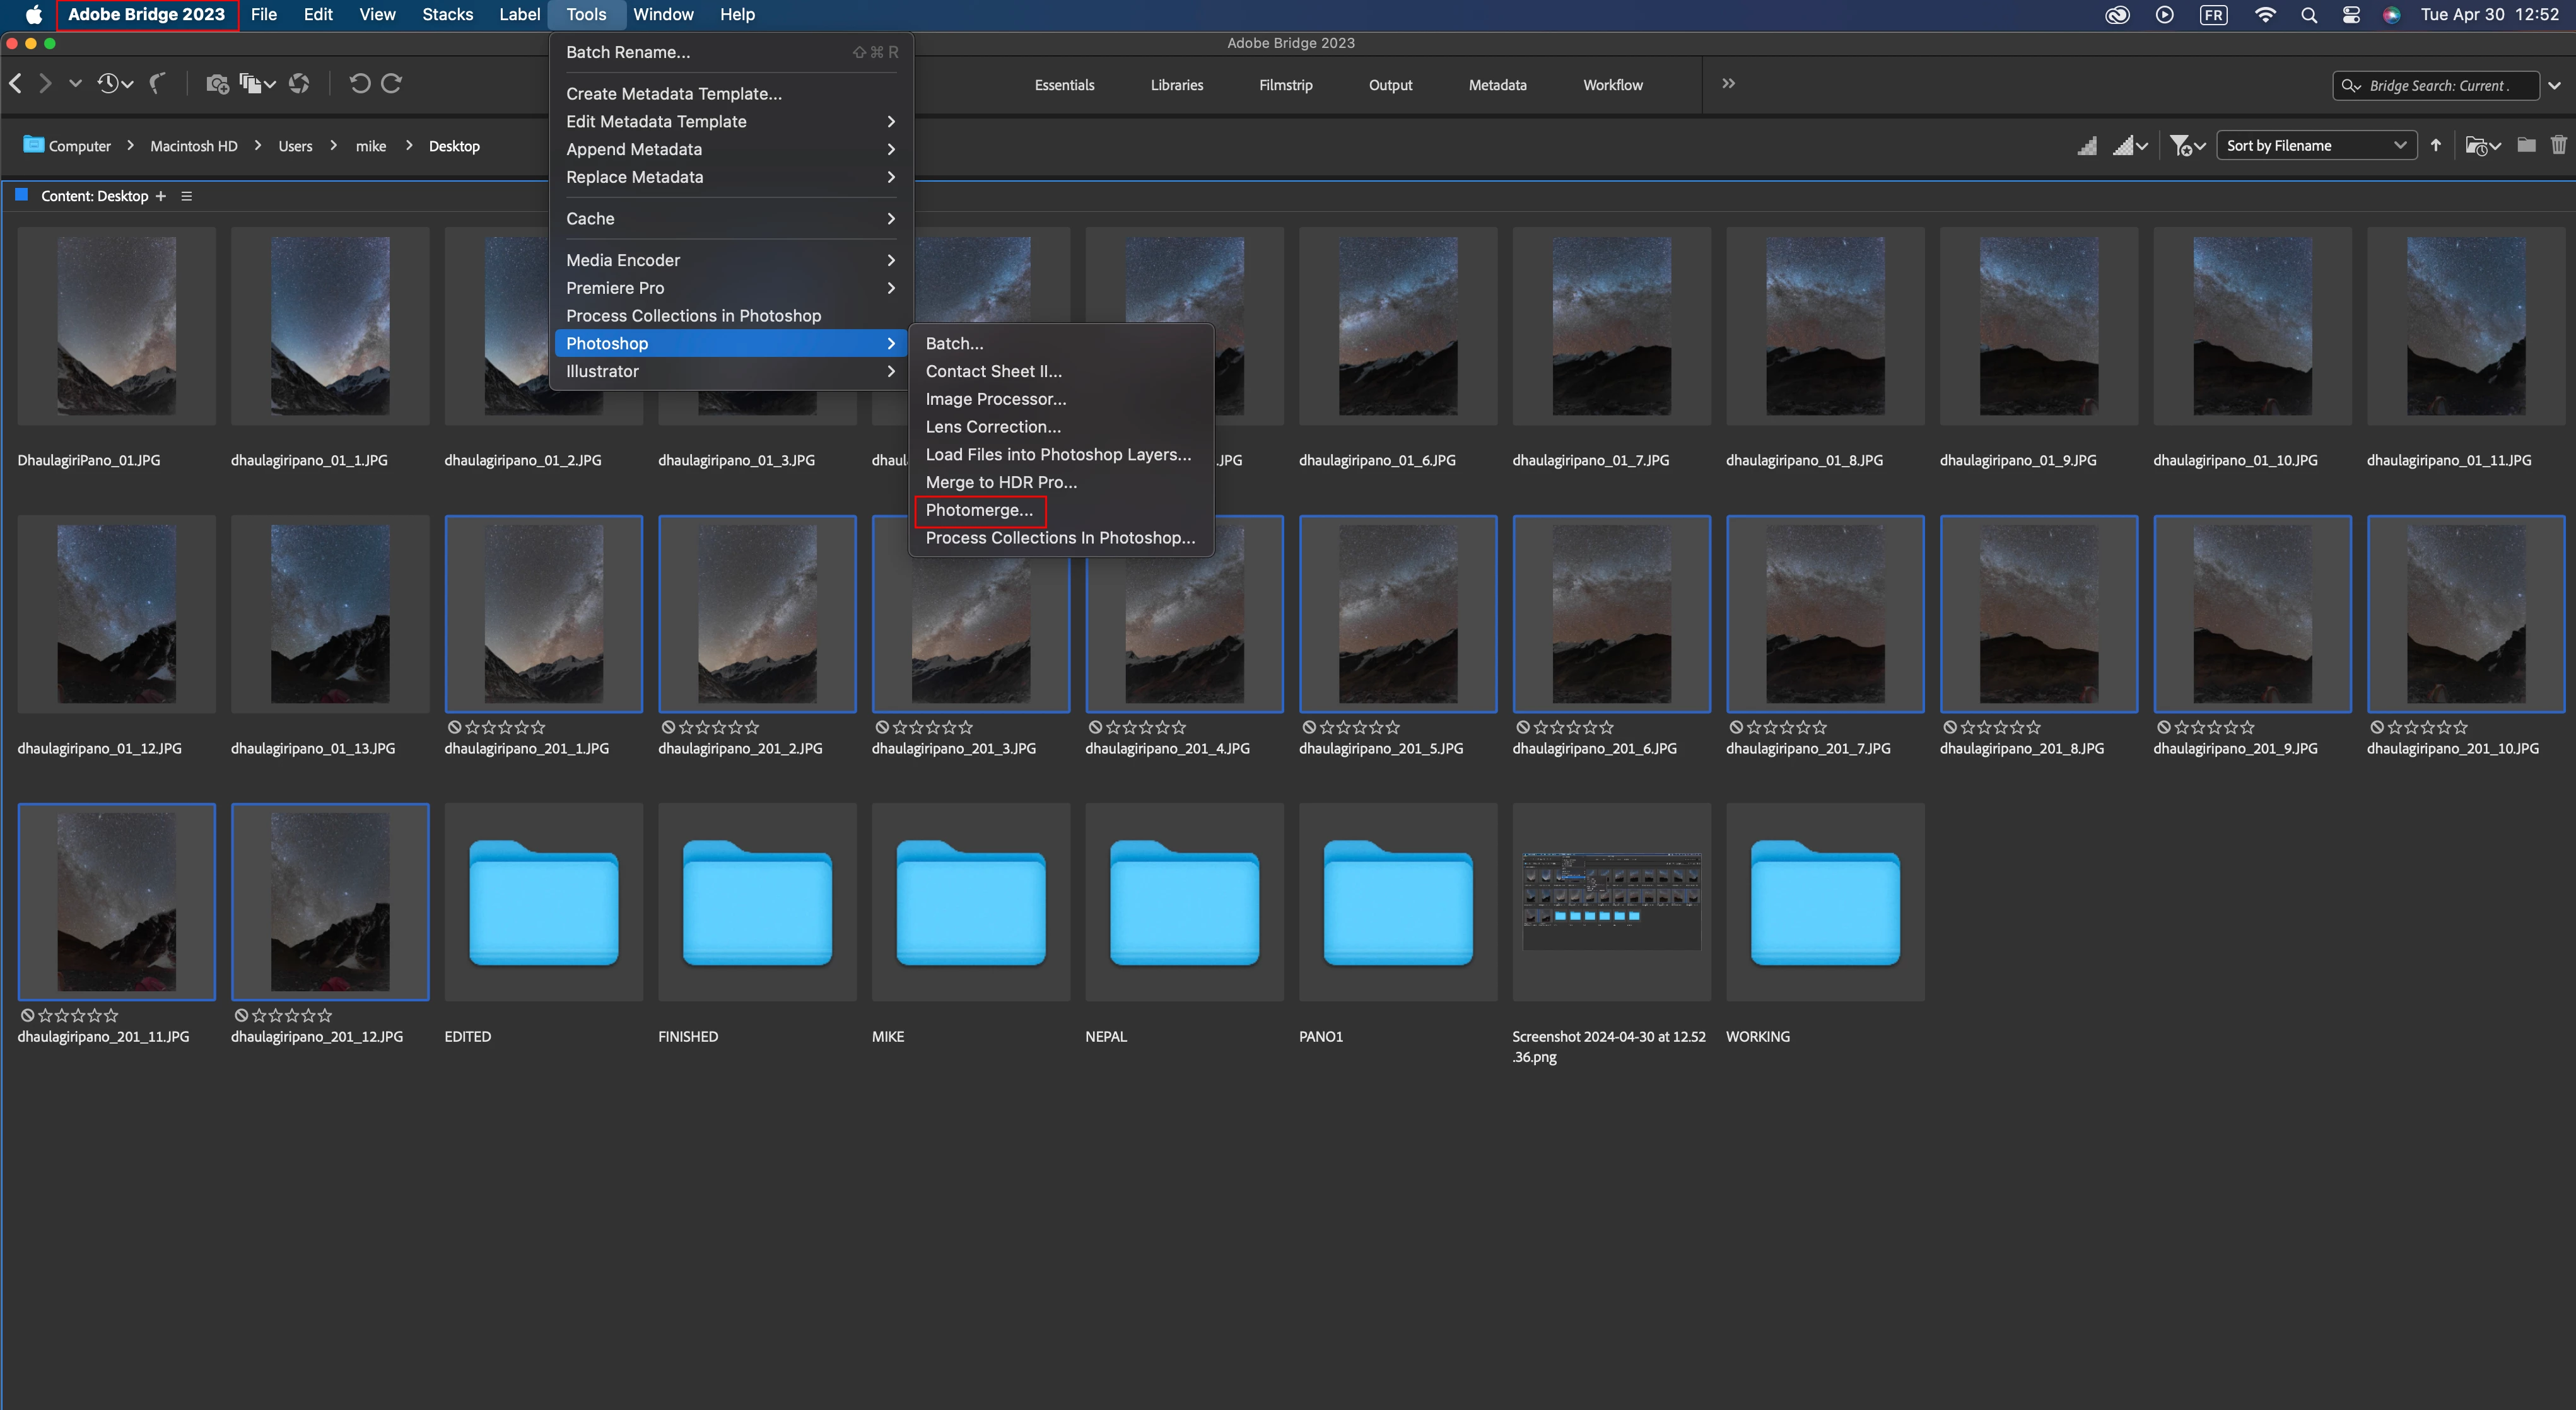
Task: Rotate 90° counterclockwise icon
Action: 359,84
